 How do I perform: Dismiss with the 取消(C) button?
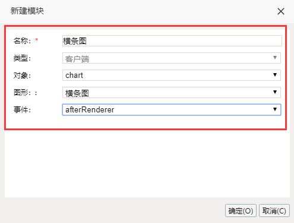coord(274,211)
